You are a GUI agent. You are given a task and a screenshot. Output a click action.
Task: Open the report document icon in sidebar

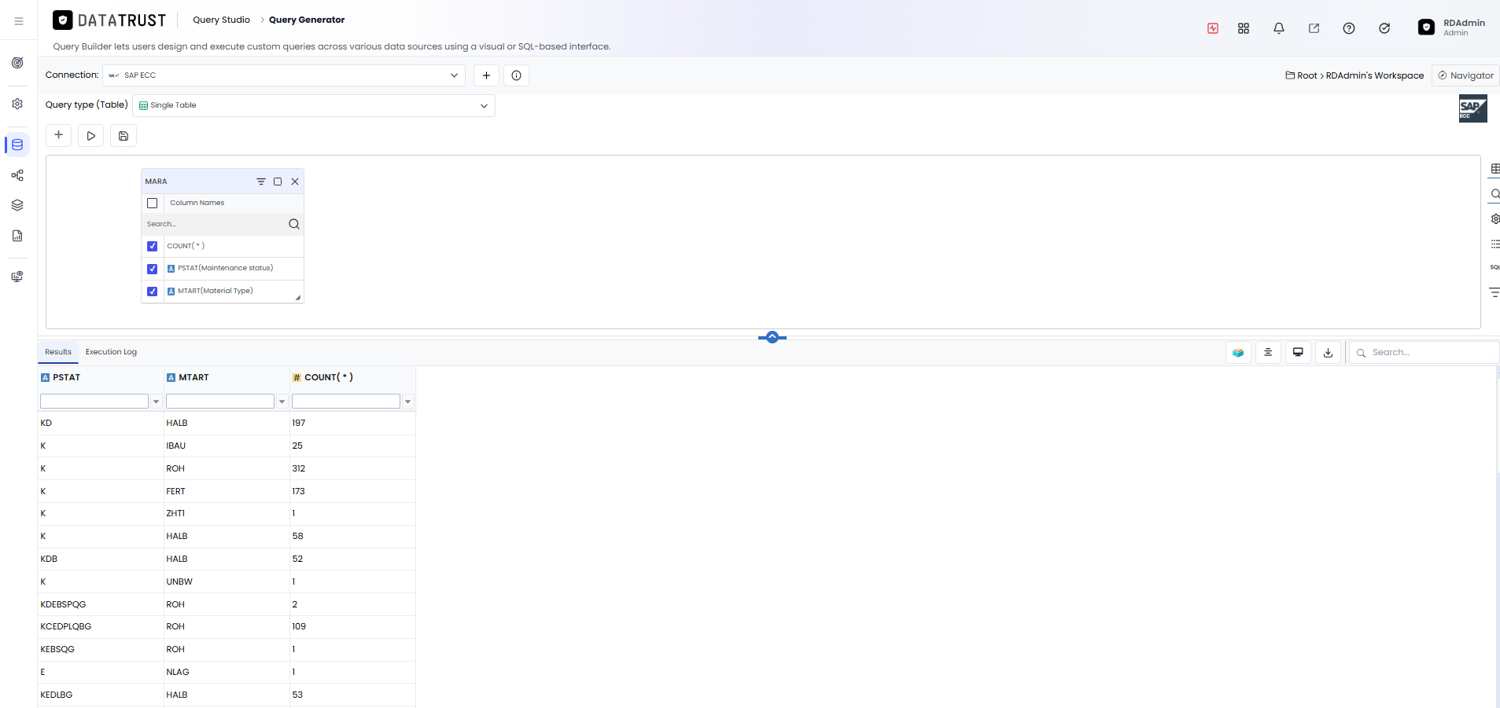pyautogui.click(x=17, y=236)
